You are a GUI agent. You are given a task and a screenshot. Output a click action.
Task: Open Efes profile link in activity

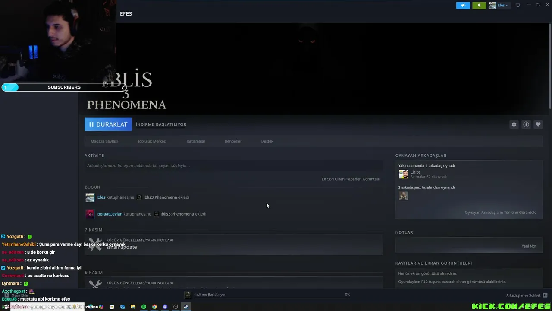click(x=101, y=197)
